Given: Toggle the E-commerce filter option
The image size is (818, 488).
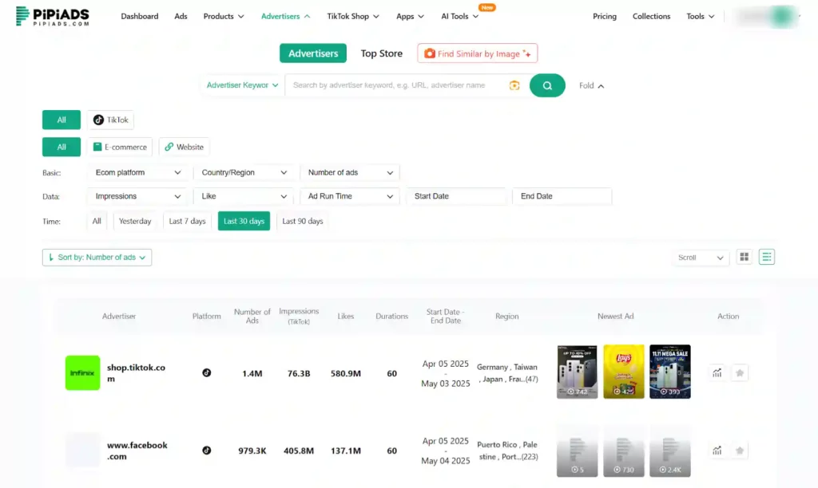Looking at the screenshot, I should [x=120, y=147].
